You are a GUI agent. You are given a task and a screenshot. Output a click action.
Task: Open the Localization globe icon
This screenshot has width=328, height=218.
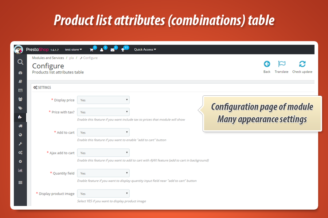(20, 135)
